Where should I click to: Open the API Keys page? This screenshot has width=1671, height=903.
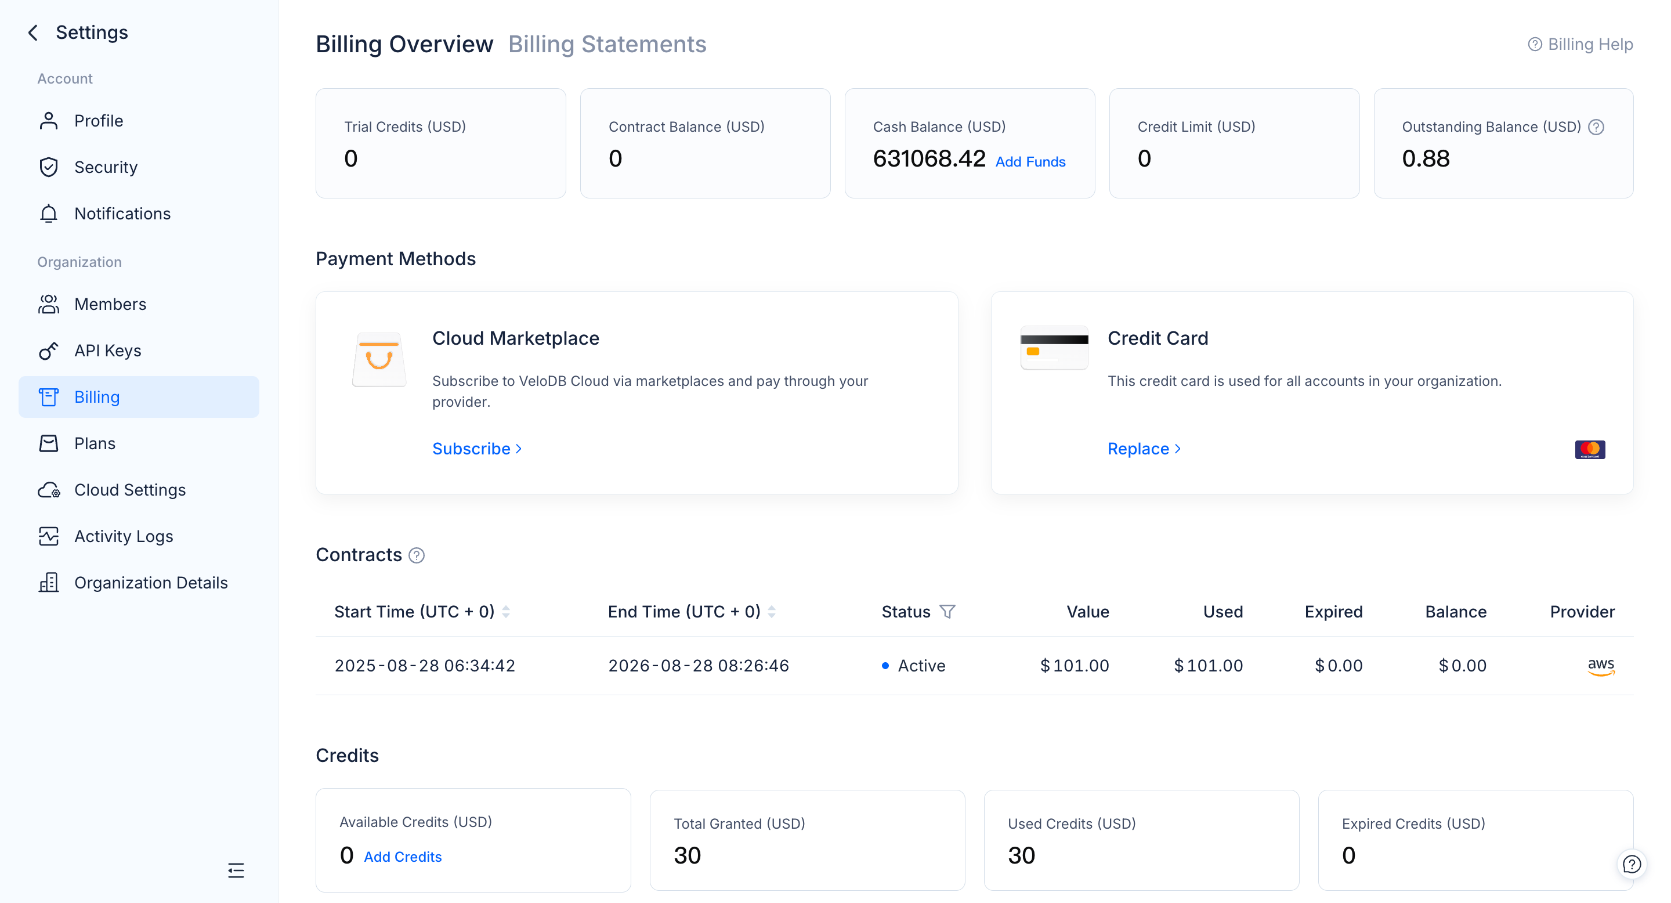(x=139, y=351)
